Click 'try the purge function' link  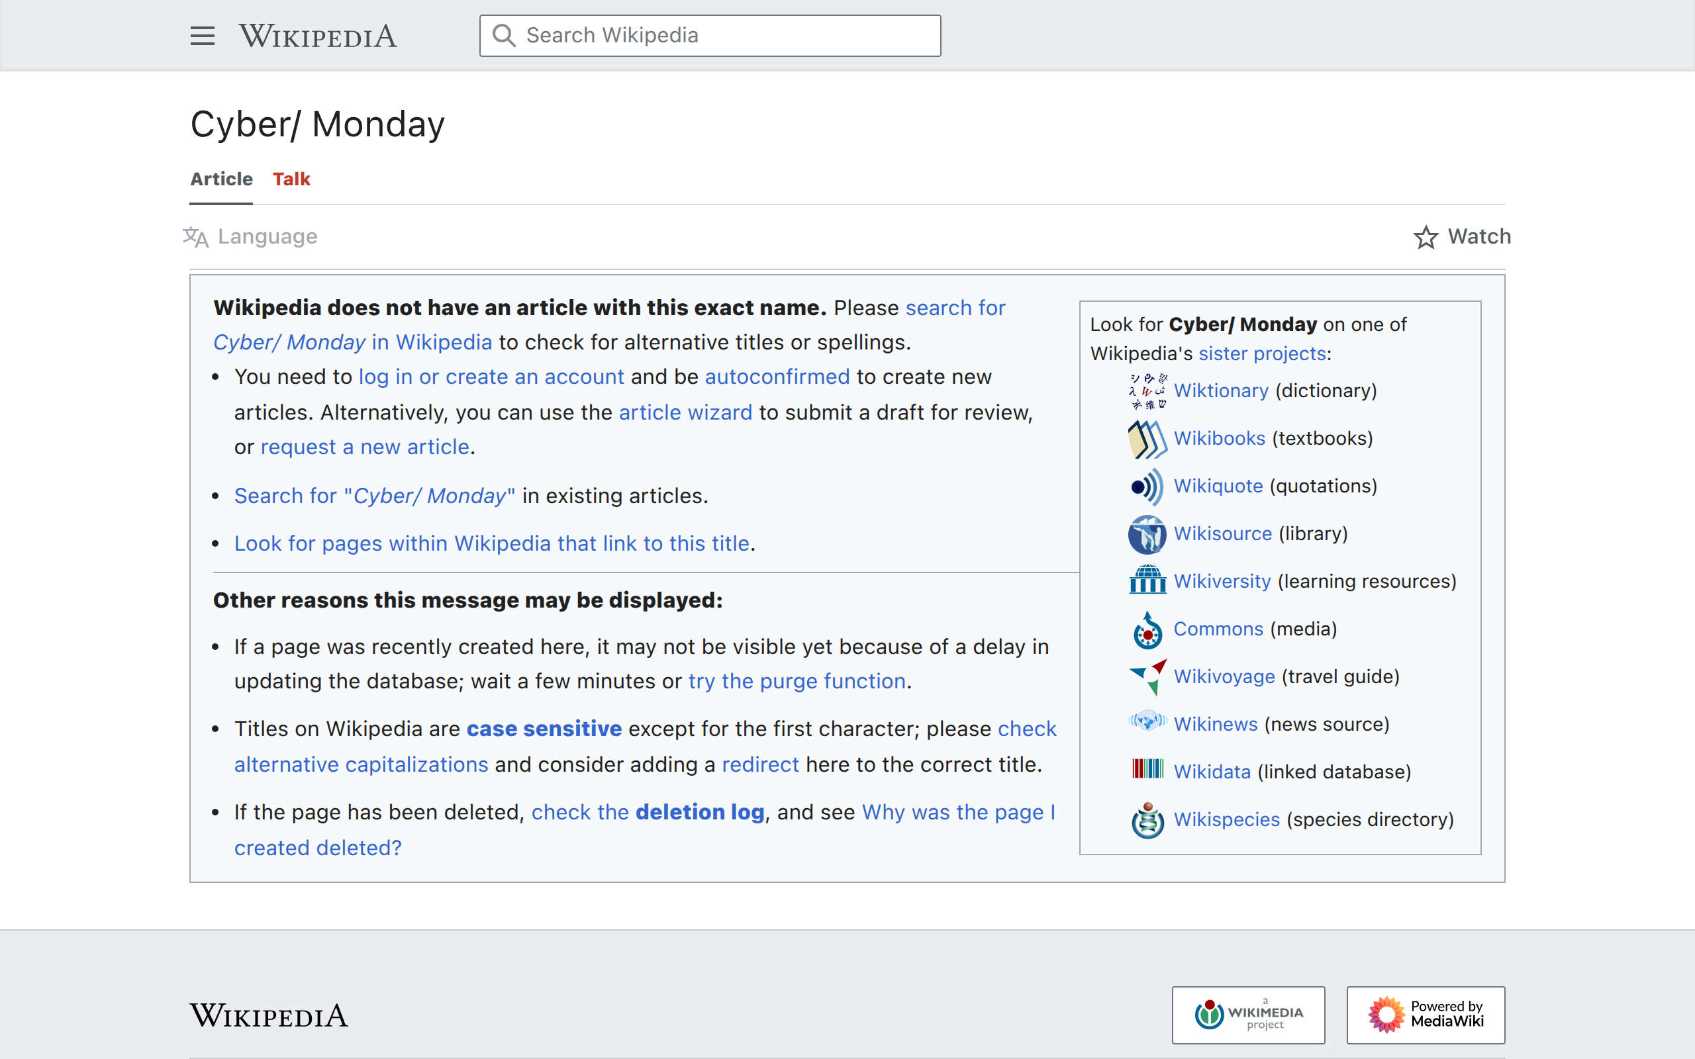point(797,682)
